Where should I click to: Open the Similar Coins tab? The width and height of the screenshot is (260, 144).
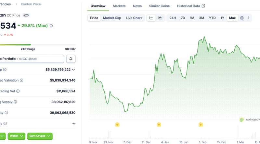tap(159, 6)
